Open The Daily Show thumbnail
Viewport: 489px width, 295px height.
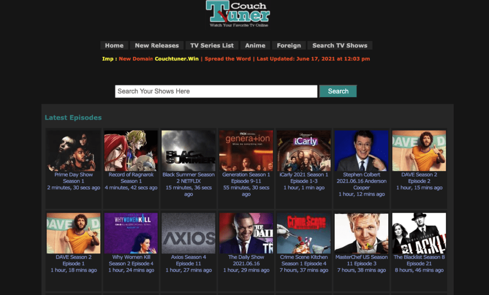click(246, 233)
